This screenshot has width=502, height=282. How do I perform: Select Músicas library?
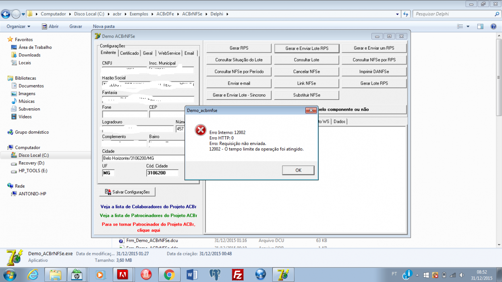27,101
